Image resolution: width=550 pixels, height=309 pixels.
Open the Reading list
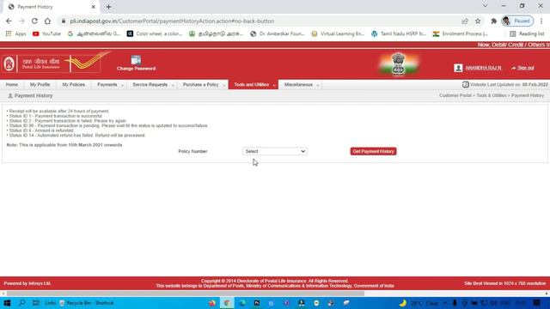pos(527,33)
